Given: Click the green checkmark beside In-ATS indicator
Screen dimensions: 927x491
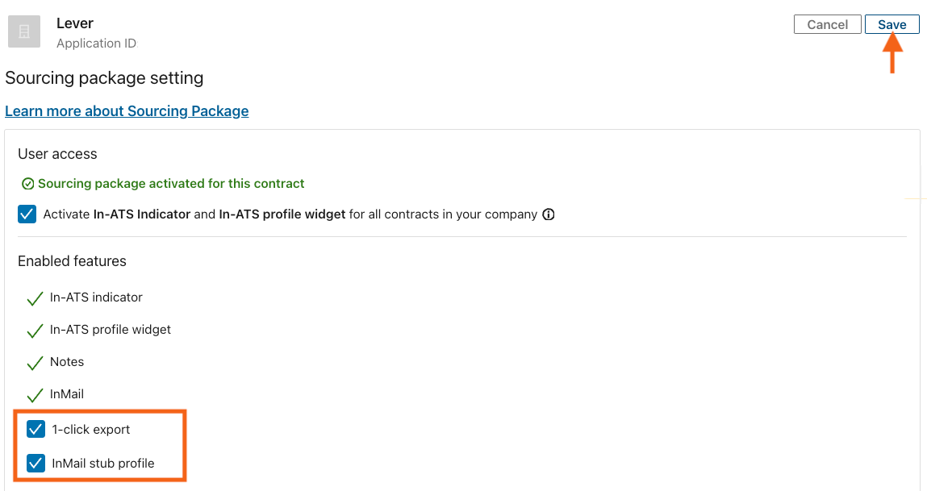Looking at the screenshot, I should point(34,298).
